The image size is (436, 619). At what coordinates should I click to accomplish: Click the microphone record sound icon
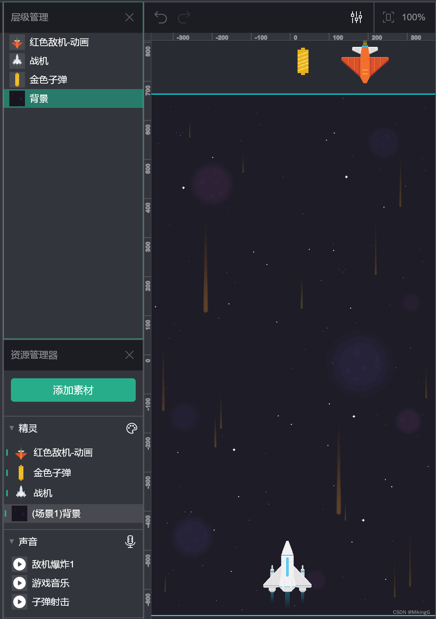click(130, 542)
